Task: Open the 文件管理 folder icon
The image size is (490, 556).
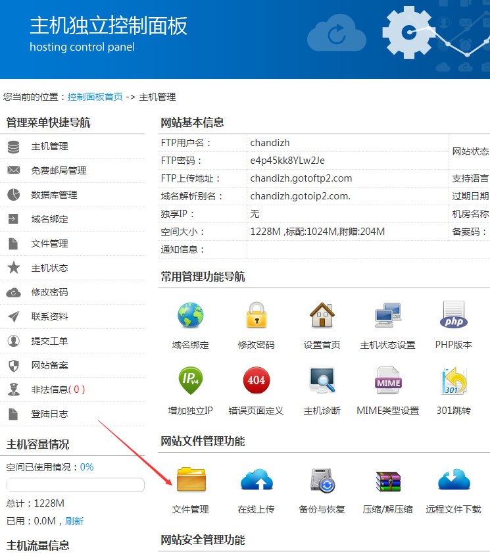Action: point(191,480)
